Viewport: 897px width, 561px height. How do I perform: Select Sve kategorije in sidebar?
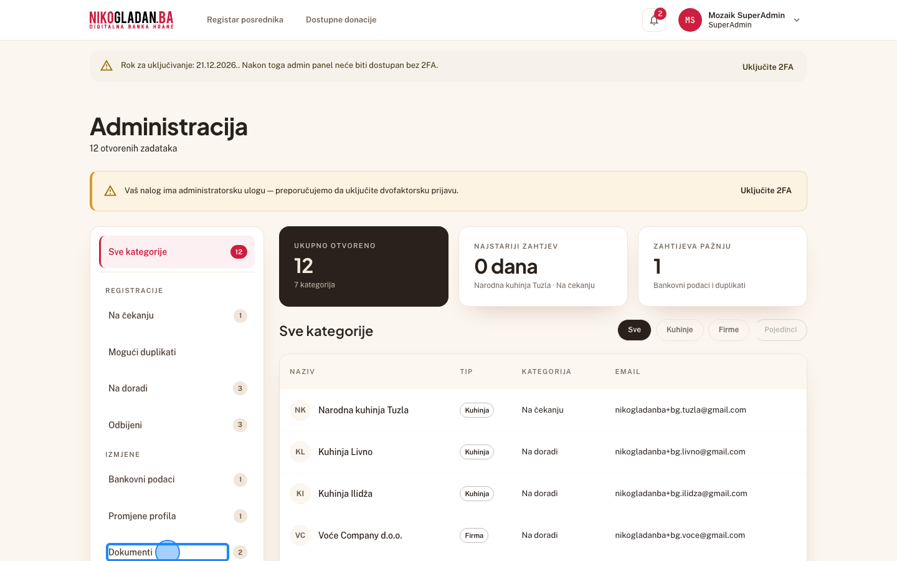[177, 252]
